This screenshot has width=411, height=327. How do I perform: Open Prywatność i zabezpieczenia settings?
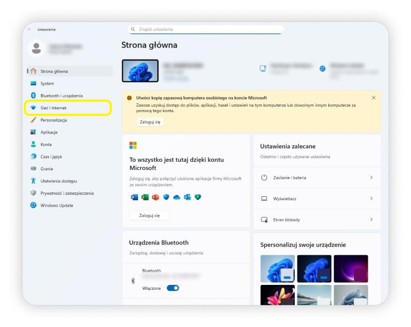(70, 193)
